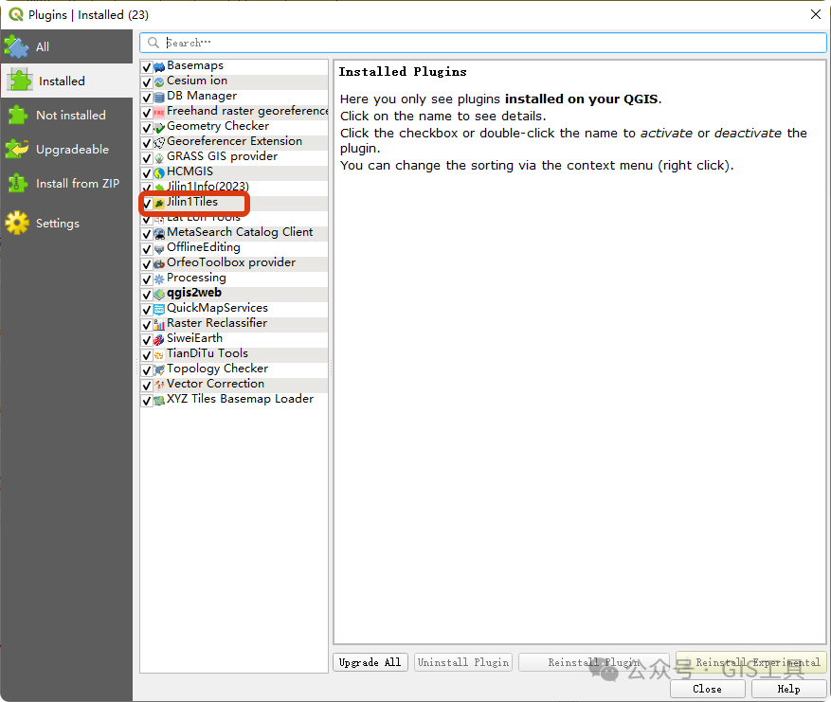831x702 pixels.
Task: Close the Plugins dialog with X
Action: [816, 14]
